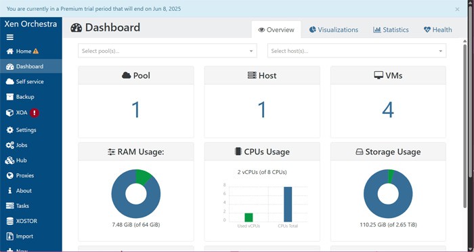Image resolution: width=474 pixels, height=252 pixels.
Task: Open the XOA sidebar entry
Action: 31,113
